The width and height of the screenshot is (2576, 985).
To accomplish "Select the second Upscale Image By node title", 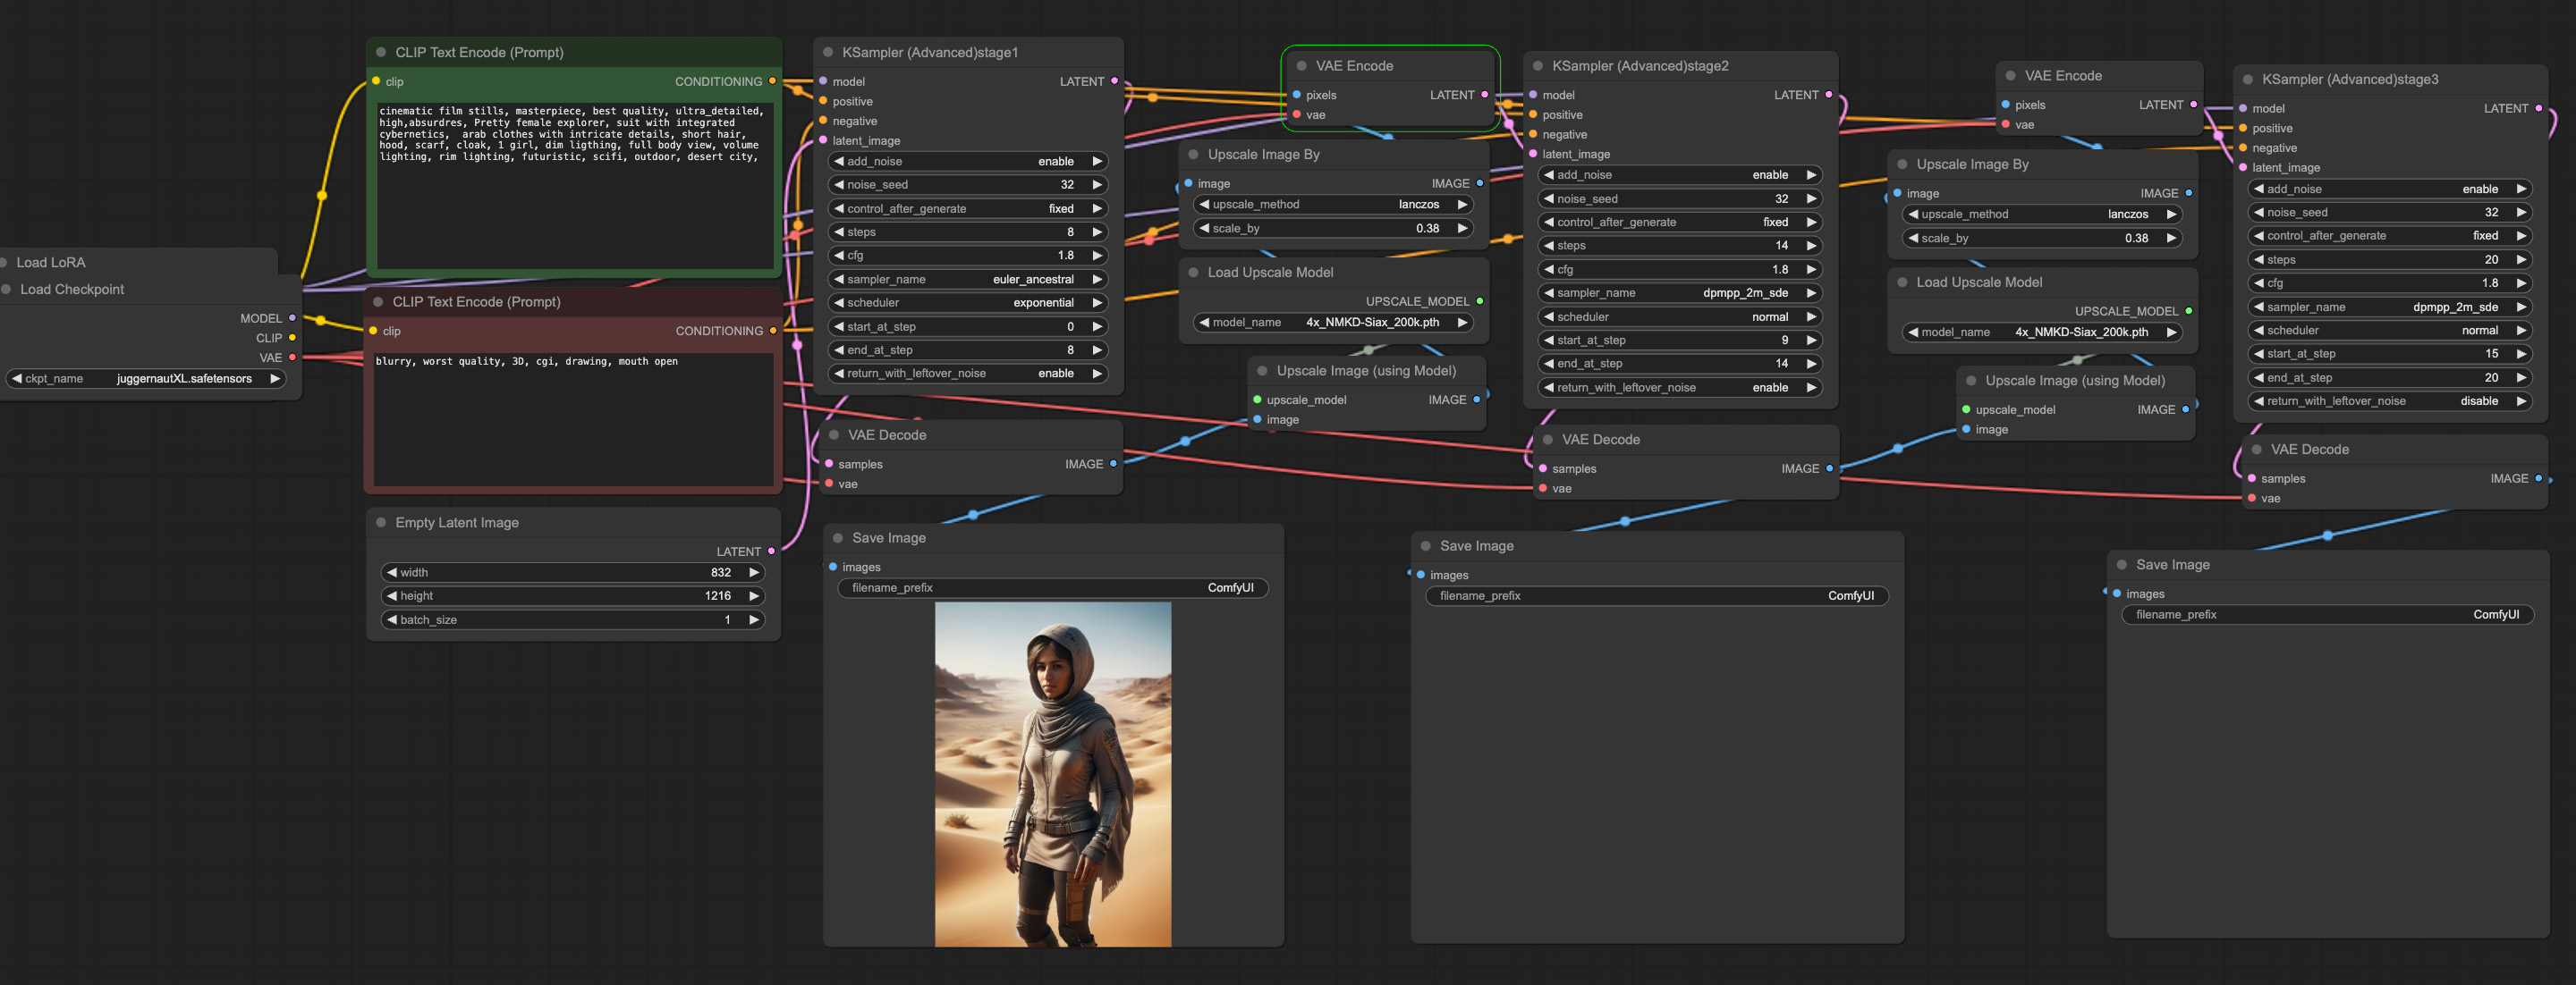I will pos(1972,164).
